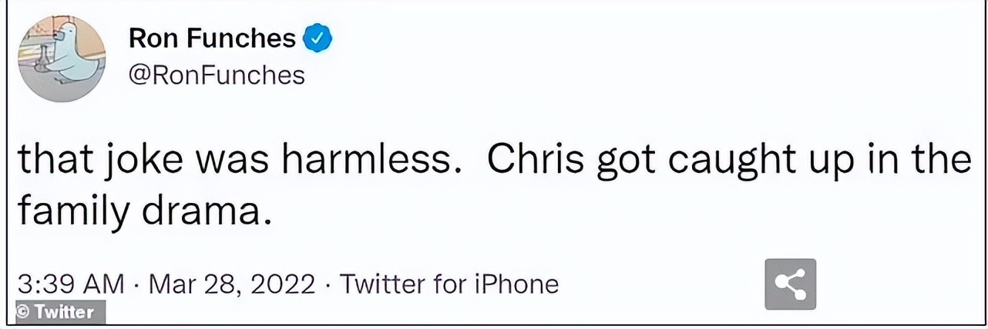Image resolution: width=988 pixels, height=329 pixels.
Task: Click the share icon button
Action: click(x=790, y=284)
